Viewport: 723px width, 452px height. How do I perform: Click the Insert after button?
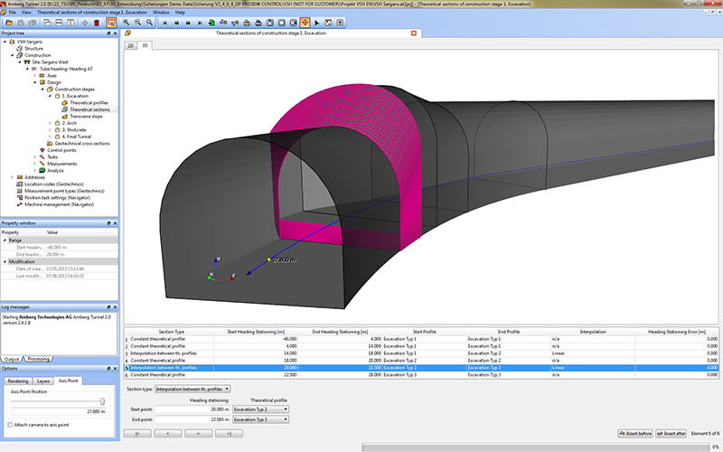(671, 434)
